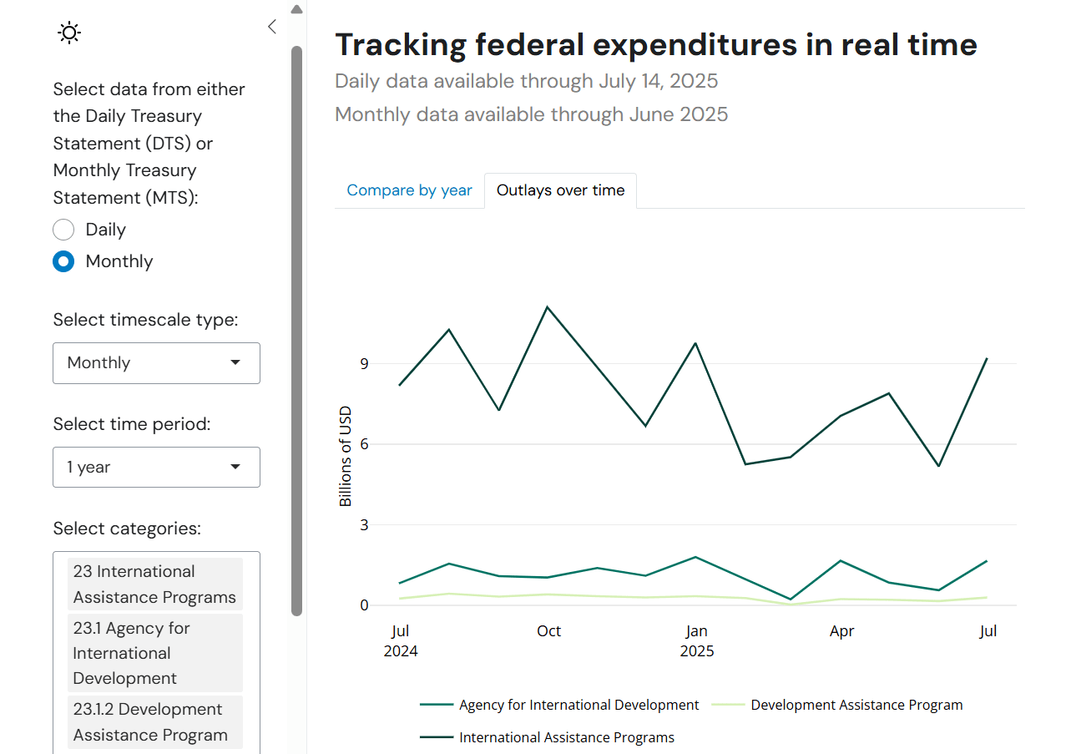
Task: Select the Outlays over time tab
Action: (x=560, y=190)
